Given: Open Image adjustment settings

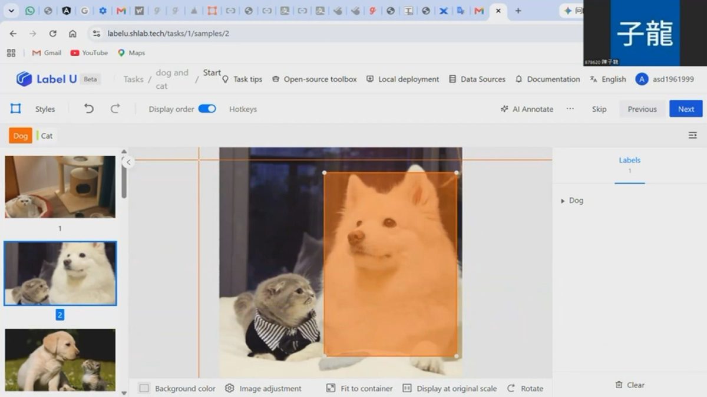Looking at the screenshot, I should coord(263,388).
